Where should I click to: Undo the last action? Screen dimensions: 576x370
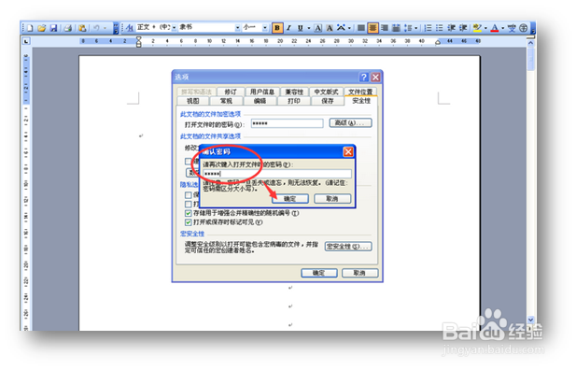pyautogui.click(x=96, y=28)
